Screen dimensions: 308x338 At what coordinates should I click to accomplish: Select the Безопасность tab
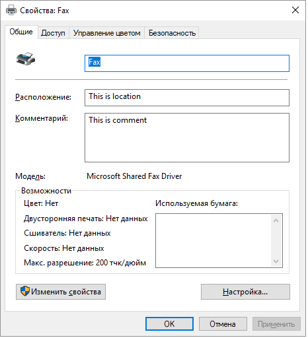tap(173, 33)
